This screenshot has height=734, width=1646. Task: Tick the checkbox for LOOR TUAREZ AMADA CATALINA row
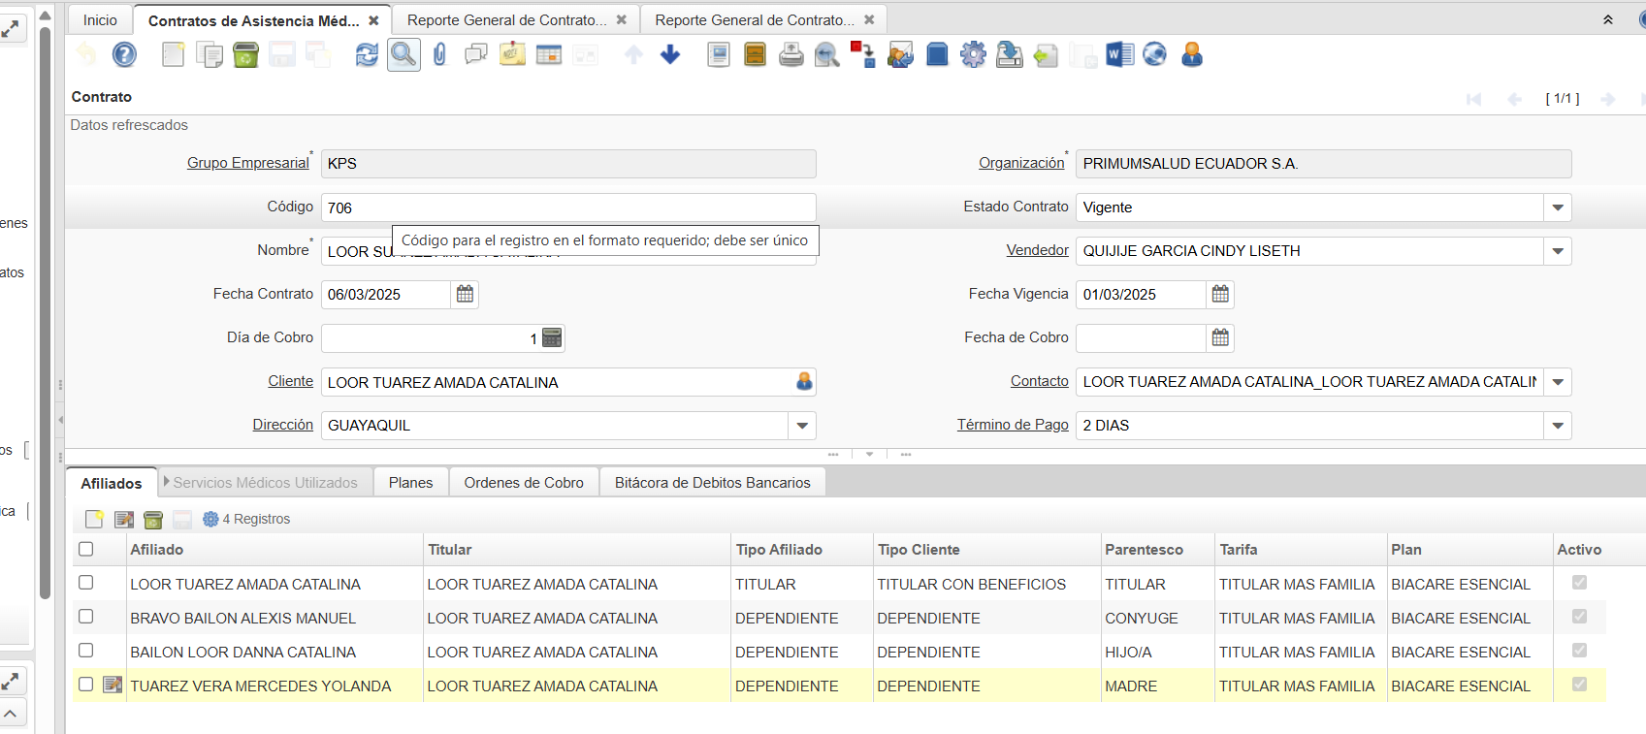(x=86, y=583)
